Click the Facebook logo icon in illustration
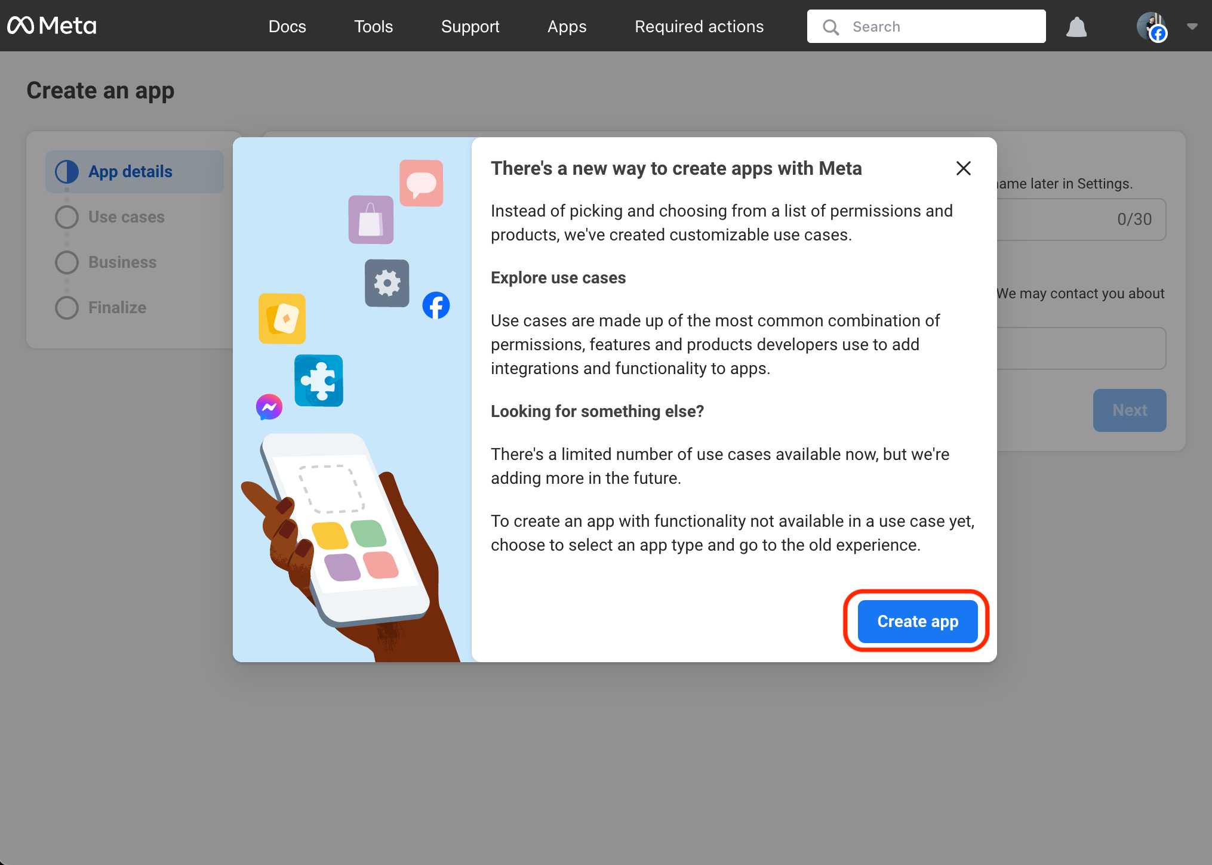Image resolution: width=1212 pixels, height=865 pixels. coord(436,305)
